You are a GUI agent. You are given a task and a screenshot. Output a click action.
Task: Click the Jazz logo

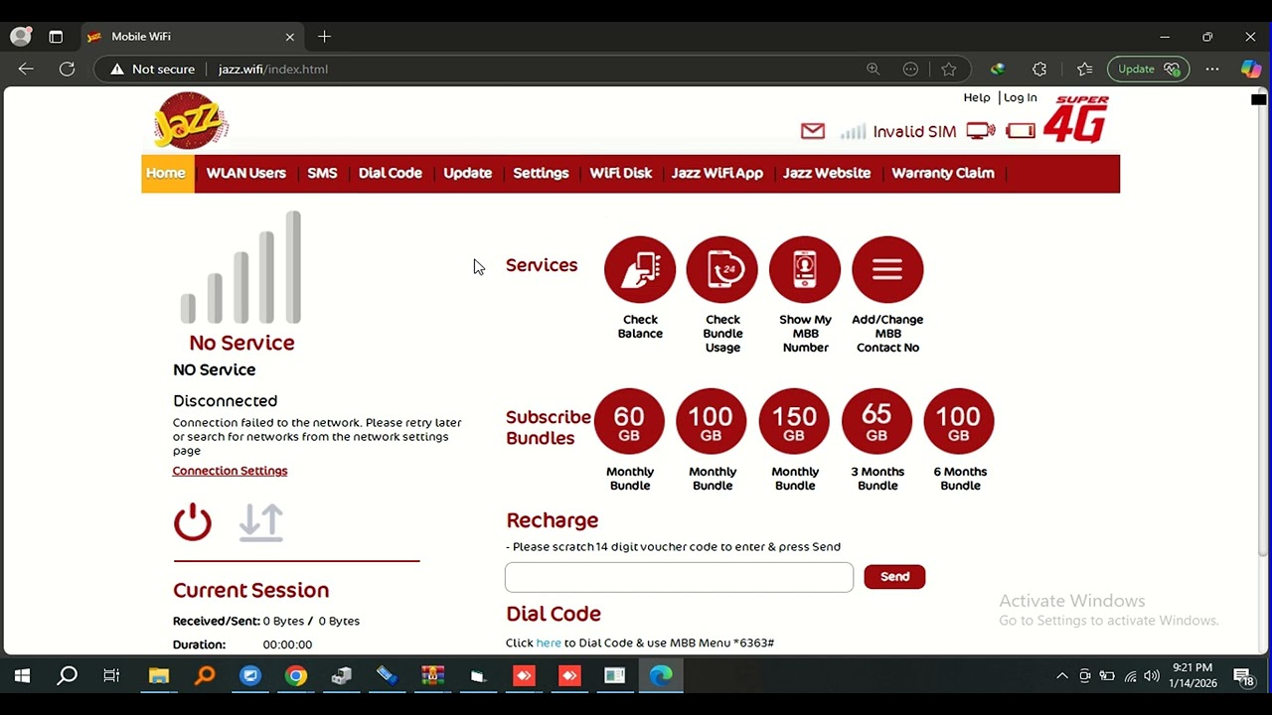(x=191, y=121)
